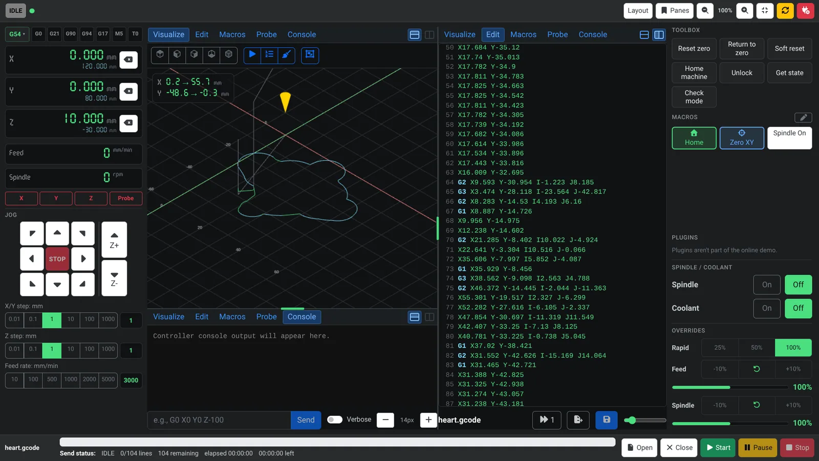
Task: Click the blue save file icon
Action: [607, 420]
